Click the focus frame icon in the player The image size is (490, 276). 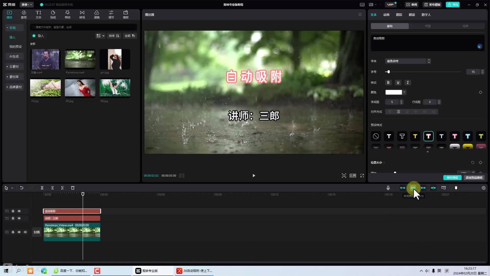tap(344, 176)
